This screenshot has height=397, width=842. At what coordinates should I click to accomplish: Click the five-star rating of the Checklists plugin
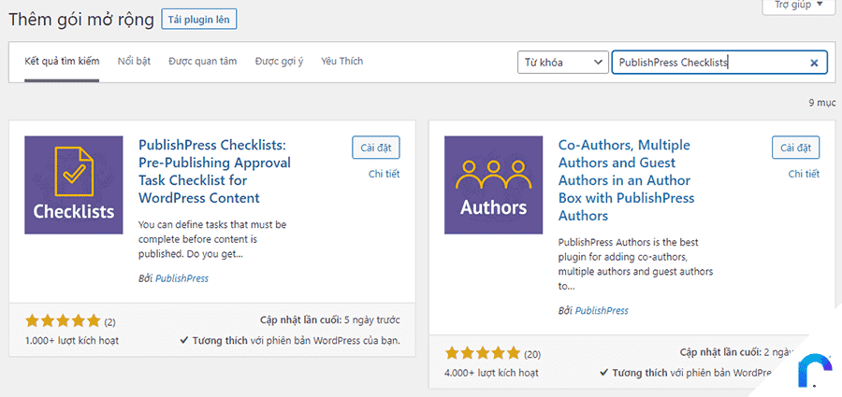point(63,321)
